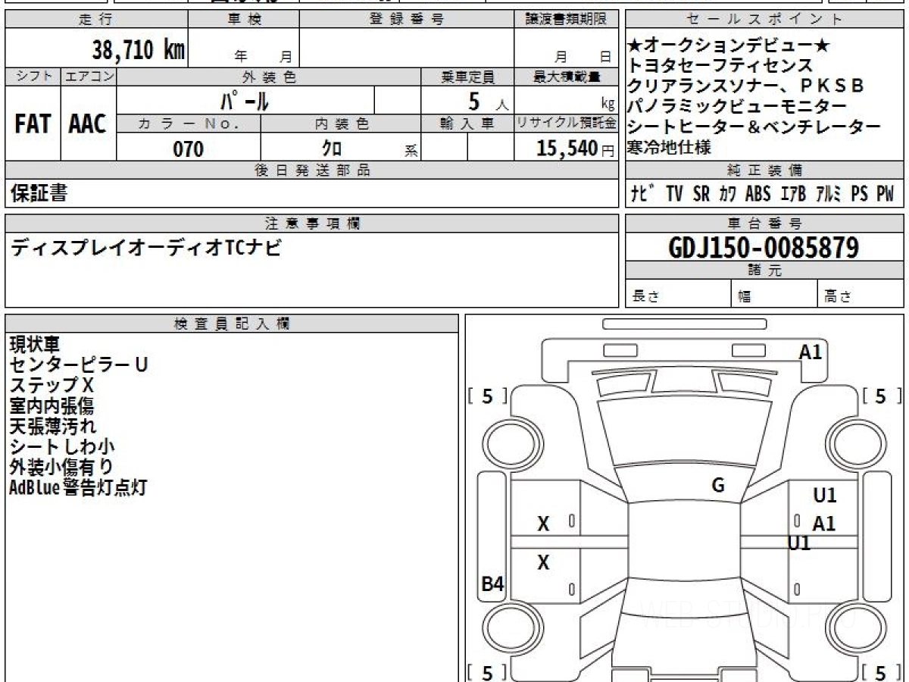Image resolution: width=909 pixels, height=682 pixels.
Task: Click the シフト header cell
Action: click(x=33, y=77)
